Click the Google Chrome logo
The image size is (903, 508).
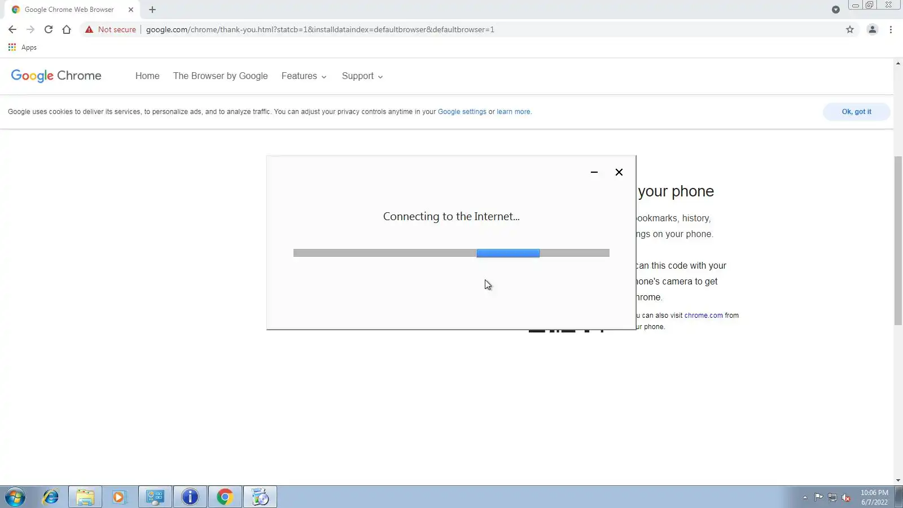pyautogui.click(x=56, y=76)
